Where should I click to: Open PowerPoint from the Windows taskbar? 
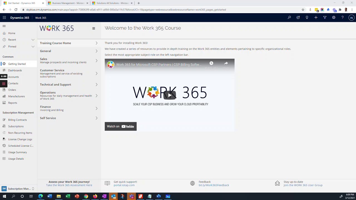point(77,196)
